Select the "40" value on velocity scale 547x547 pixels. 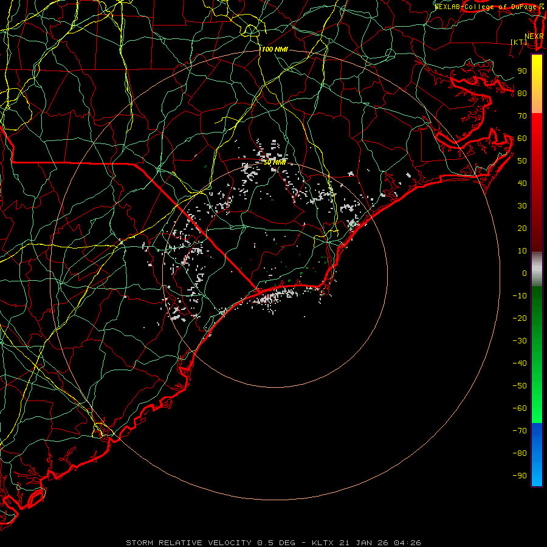coord(522,184)
